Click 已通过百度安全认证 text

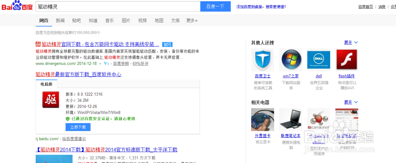(103, 119)
